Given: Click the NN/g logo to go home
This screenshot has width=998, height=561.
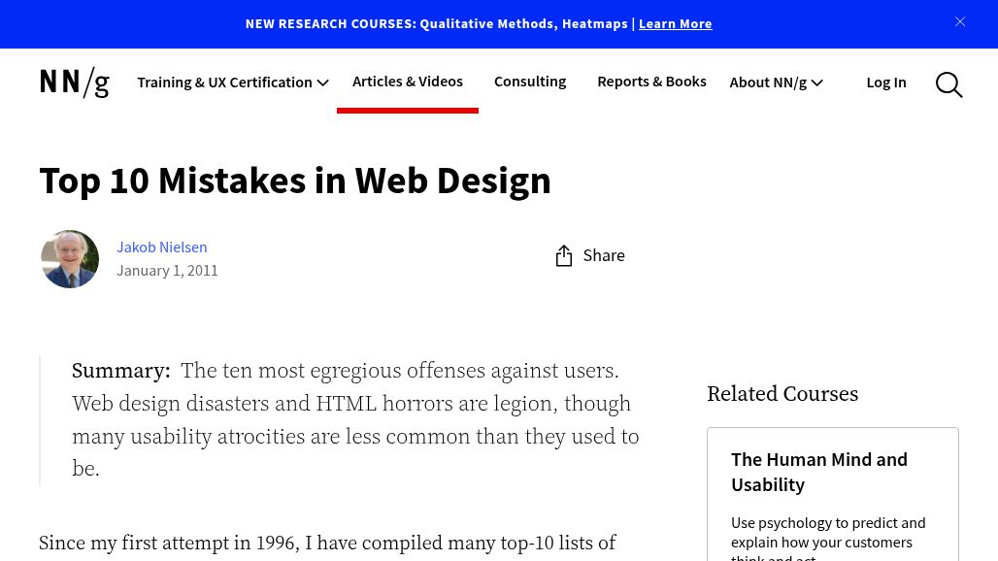Looking at the screenshot, I should point(74,82).
